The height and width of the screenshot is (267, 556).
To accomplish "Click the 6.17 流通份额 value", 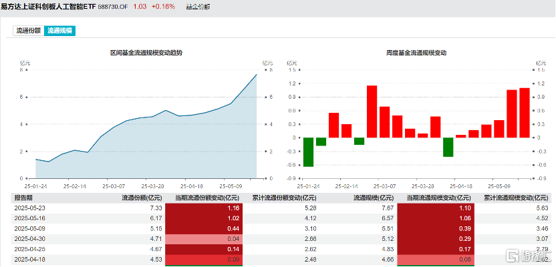I will click(157, 218).
